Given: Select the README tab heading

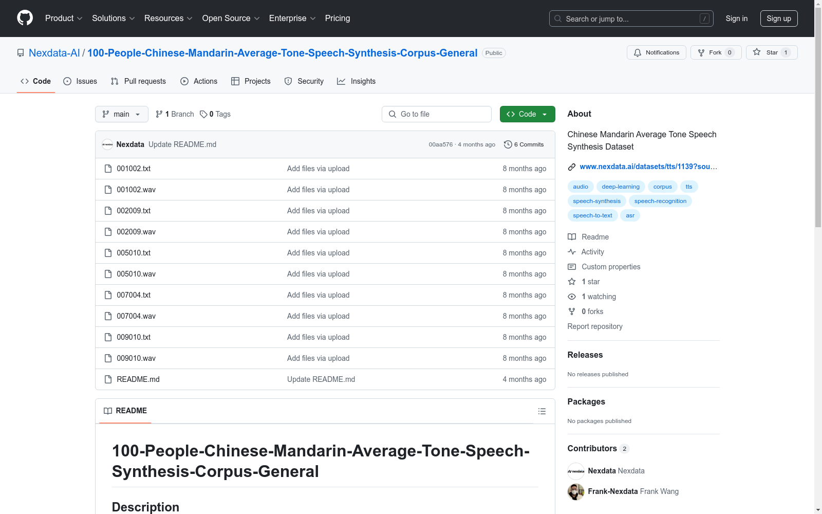Looking at the screenshot, I should 125,411.
